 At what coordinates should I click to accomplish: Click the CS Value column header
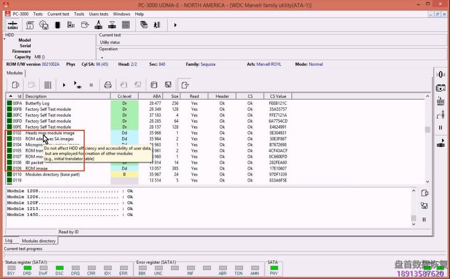pos(278,96)
